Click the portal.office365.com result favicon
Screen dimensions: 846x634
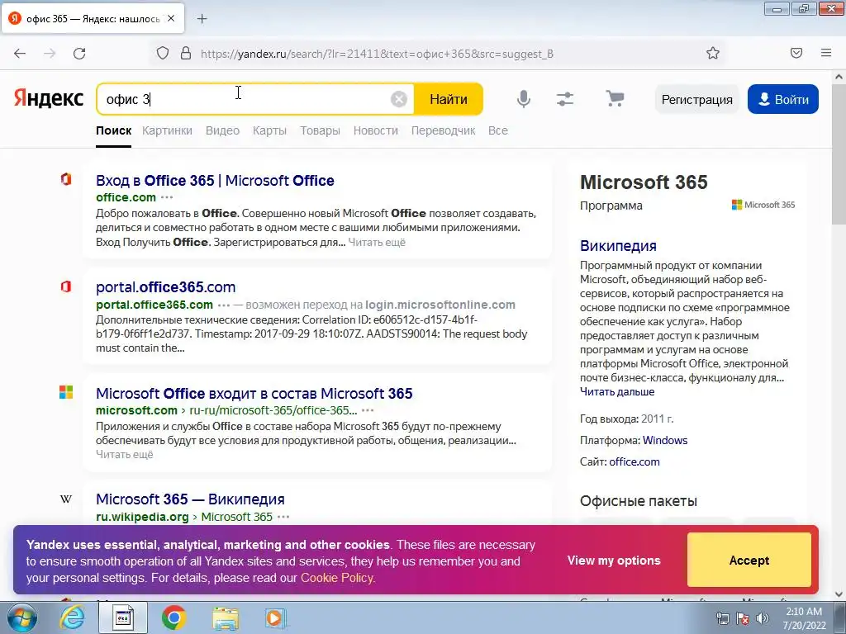(66, 286)
